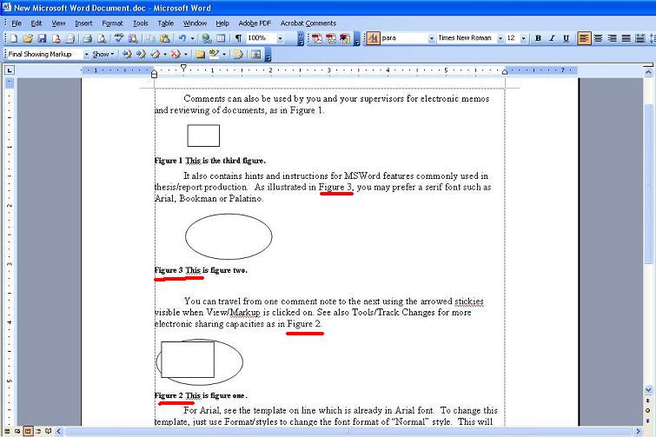This screenshot has height=437, width=656.
Task: Open a new blank document
Action: (x=14, y=38)
